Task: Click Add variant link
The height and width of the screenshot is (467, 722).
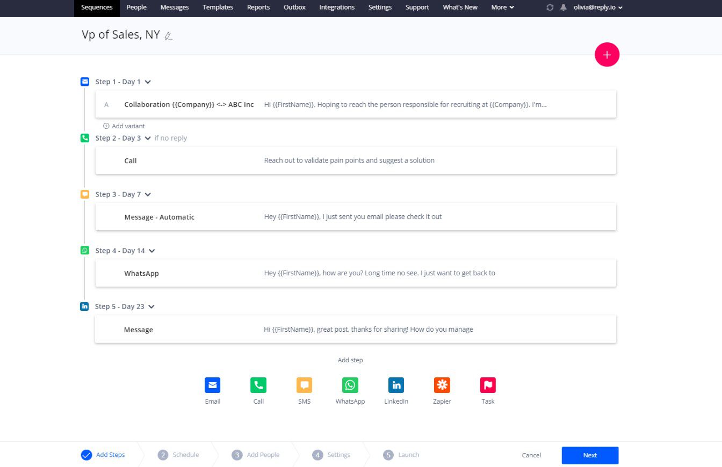Action: point(124,126)
